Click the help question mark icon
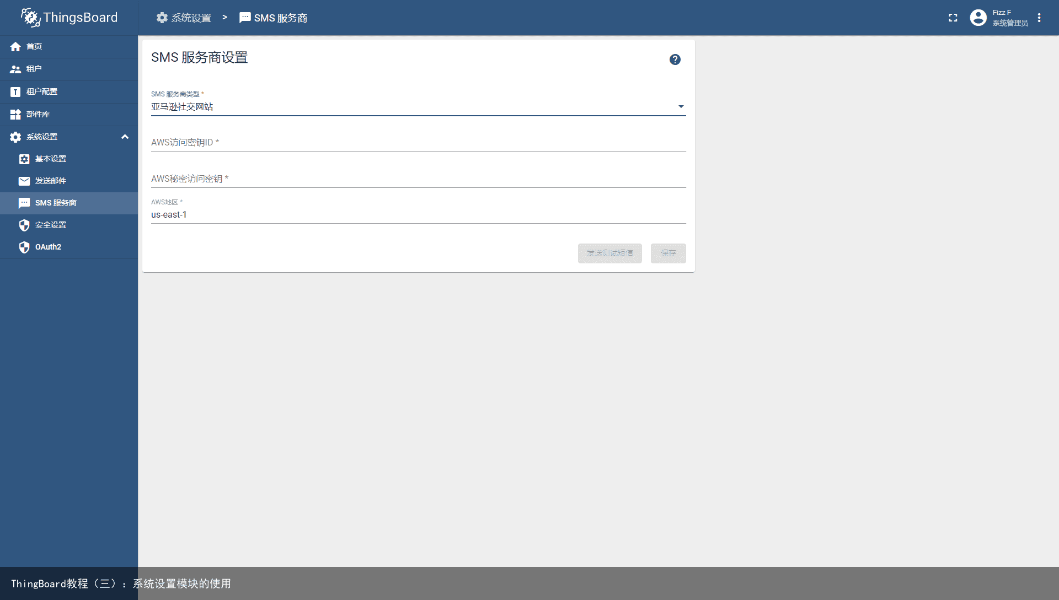 pyautogui.click(x=675, y=60)
